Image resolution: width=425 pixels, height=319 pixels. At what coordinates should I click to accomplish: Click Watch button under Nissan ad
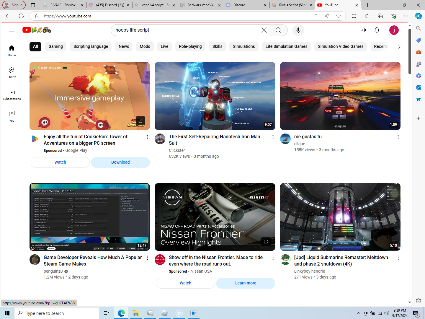pyautogui.click(x=185, y=283)
